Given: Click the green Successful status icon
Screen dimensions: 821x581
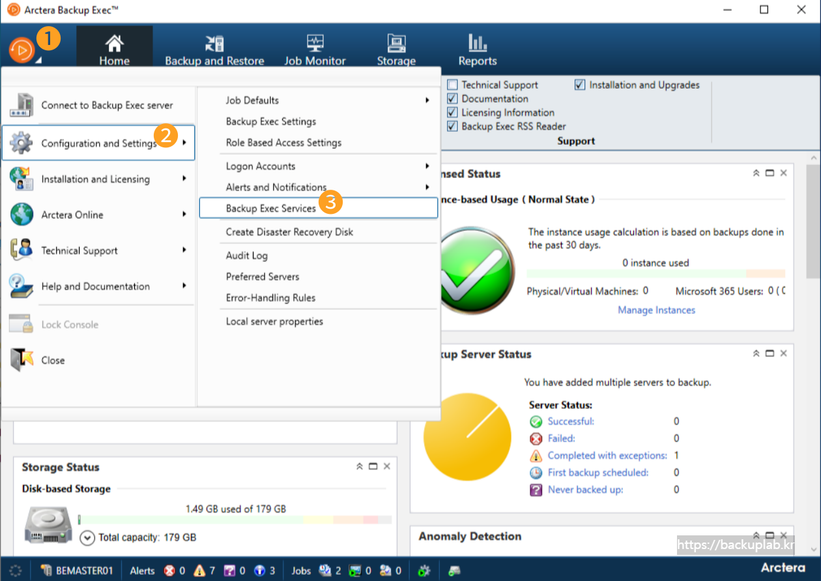Looking at the screenshot, I should (536, 421).
